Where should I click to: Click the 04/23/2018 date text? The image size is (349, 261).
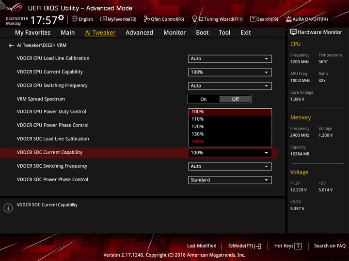pyautogui.click(x=16, y=19)
